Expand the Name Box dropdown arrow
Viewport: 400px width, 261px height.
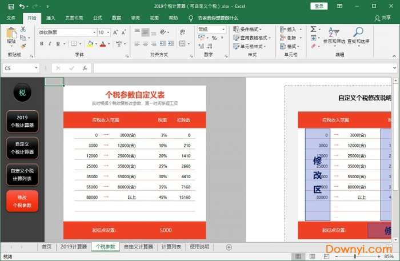(36, 68)
